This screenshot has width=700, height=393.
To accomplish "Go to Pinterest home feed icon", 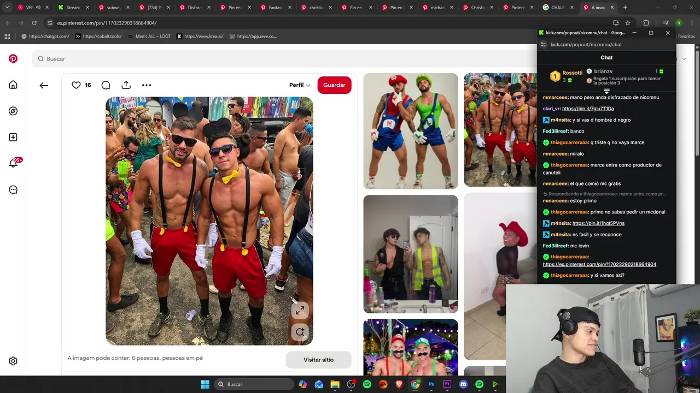I will click(13, 85).
